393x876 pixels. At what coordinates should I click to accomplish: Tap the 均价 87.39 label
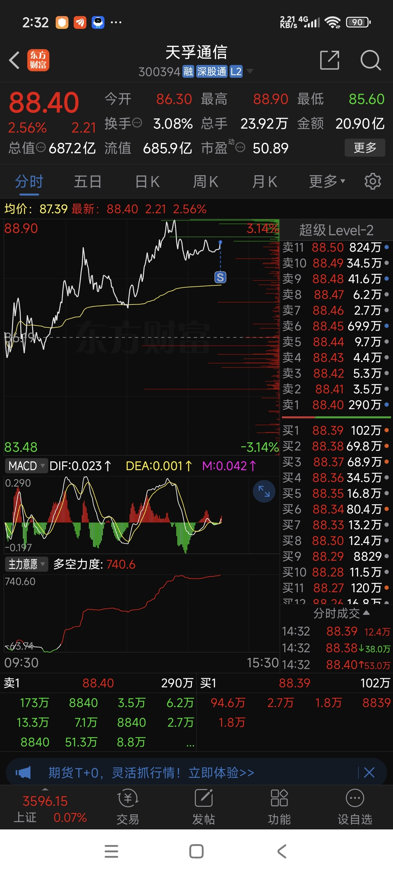36,209
